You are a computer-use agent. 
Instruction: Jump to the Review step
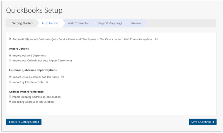pos(136,23)
